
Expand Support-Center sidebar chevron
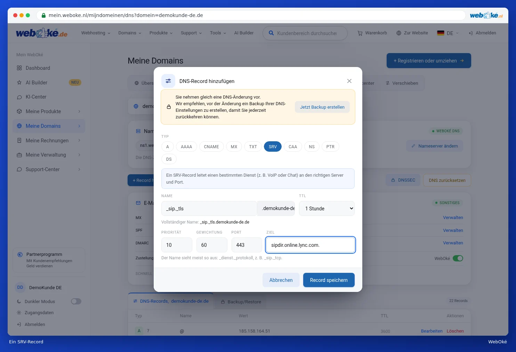point(79,169)
